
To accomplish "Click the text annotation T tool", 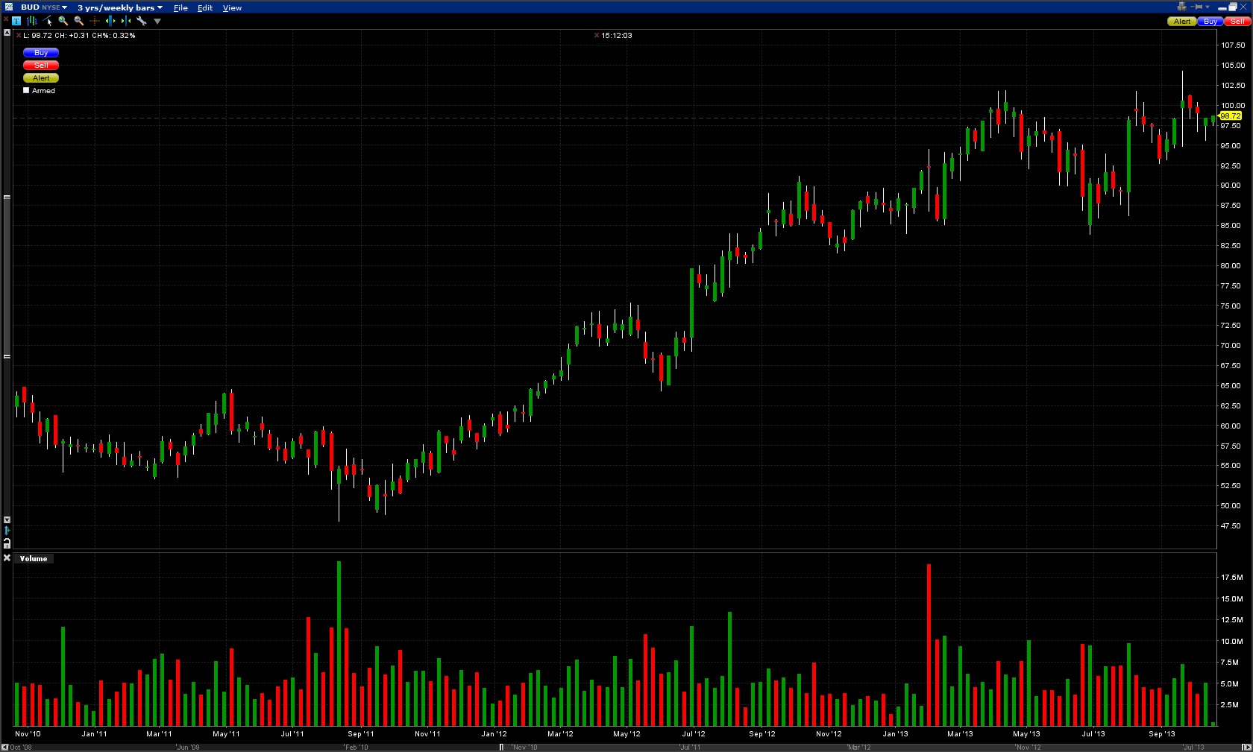I will (x=16, y=21).
